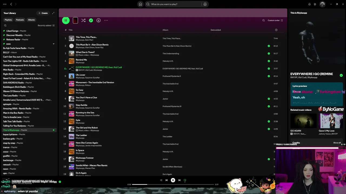
Task: Open the This Is Röyksopp header in right panel
Action: [x=299, y=13]
